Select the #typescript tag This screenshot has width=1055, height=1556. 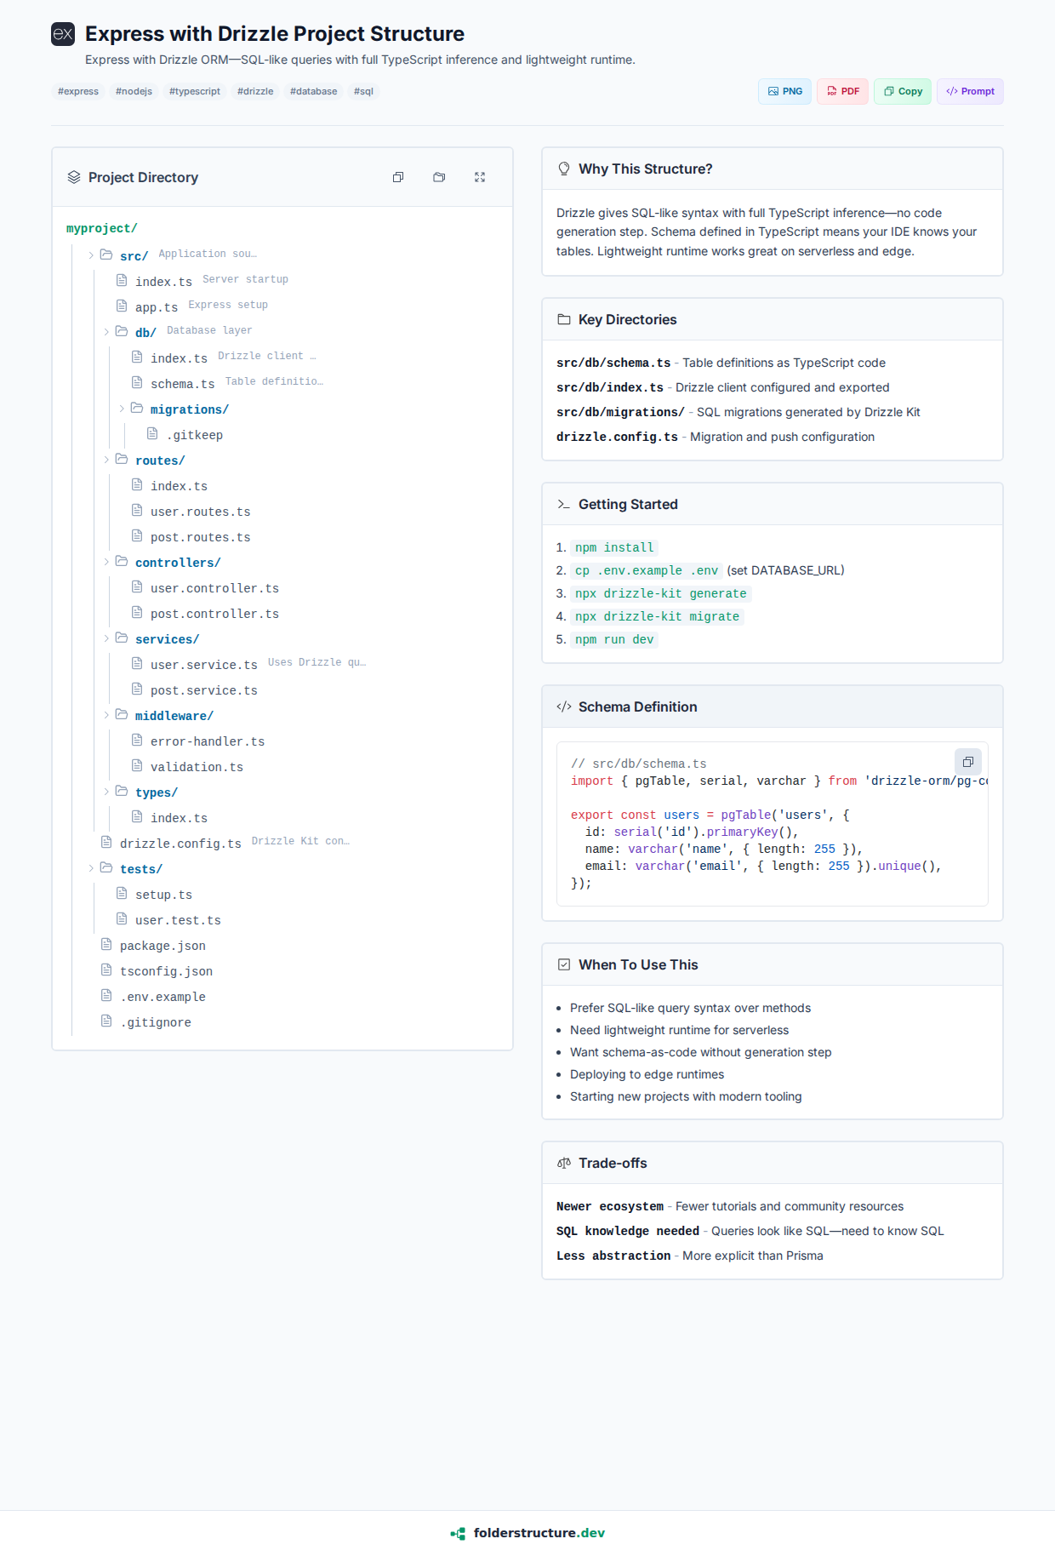(x=194, y=91)
